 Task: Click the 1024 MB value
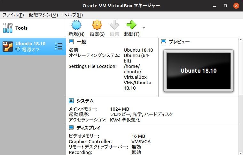120,109
